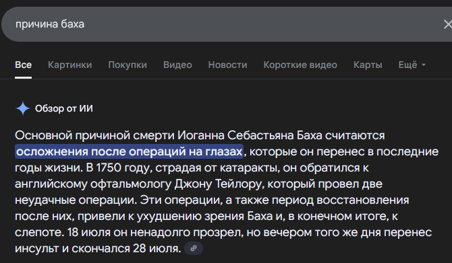Click highlighted phrase 'осложнения после операций на глазах'

click(129, 151)
